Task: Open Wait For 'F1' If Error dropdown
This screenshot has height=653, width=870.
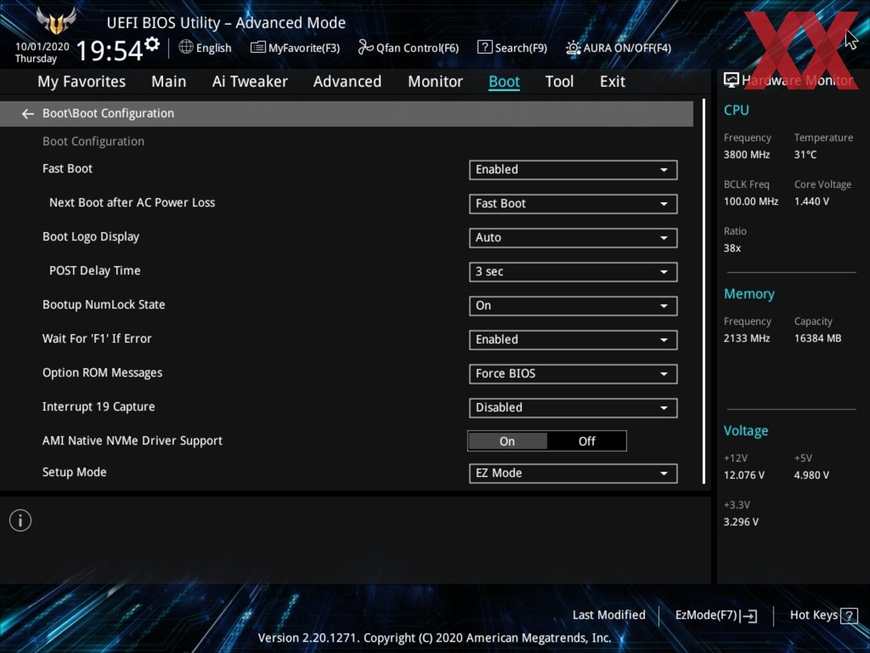Action: click(573, 339)
